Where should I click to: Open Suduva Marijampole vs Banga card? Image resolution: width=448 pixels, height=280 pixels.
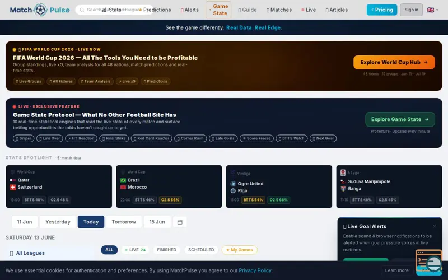click(x=389, y=186)
